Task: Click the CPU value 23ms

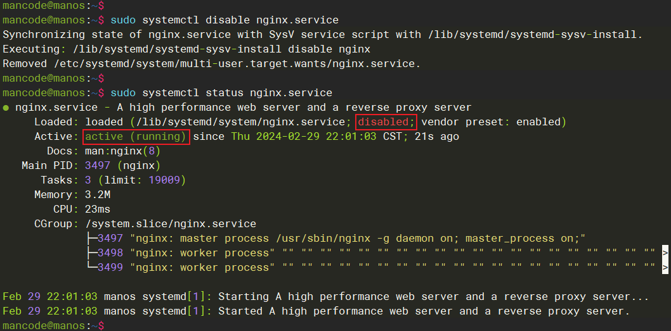Action: click(97, 209)
